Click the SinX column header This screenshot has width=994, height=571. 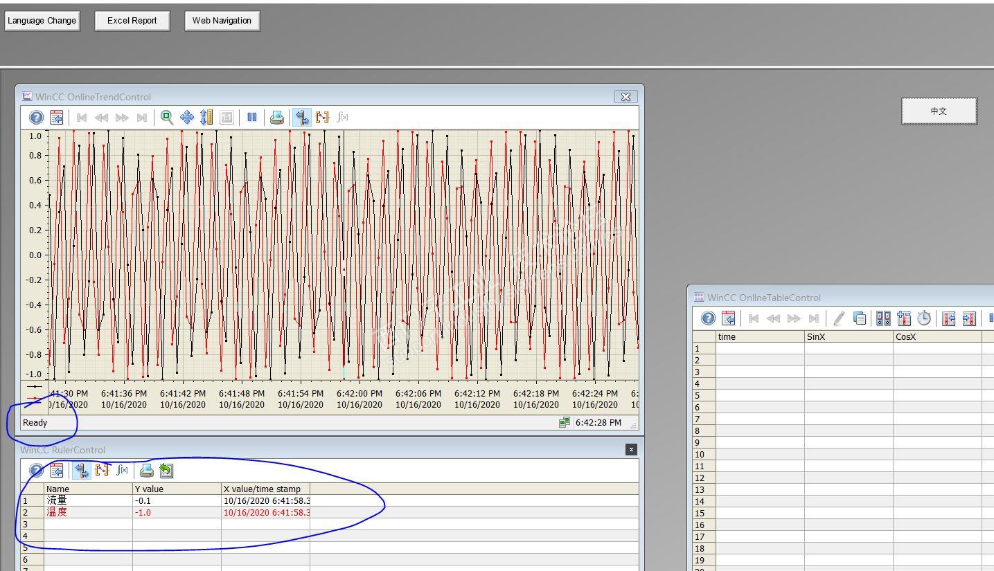(x=849, y=337)
